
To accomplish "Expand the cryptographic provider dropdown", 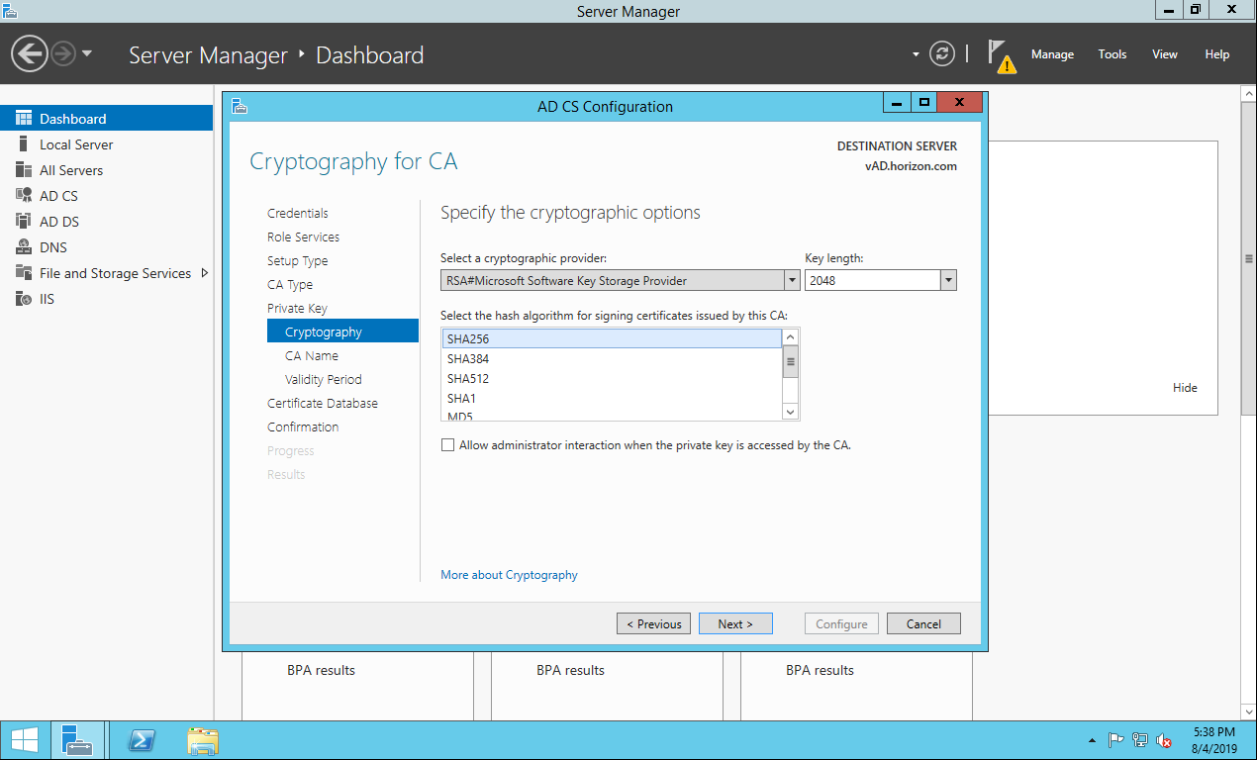I will pos(792,281).
